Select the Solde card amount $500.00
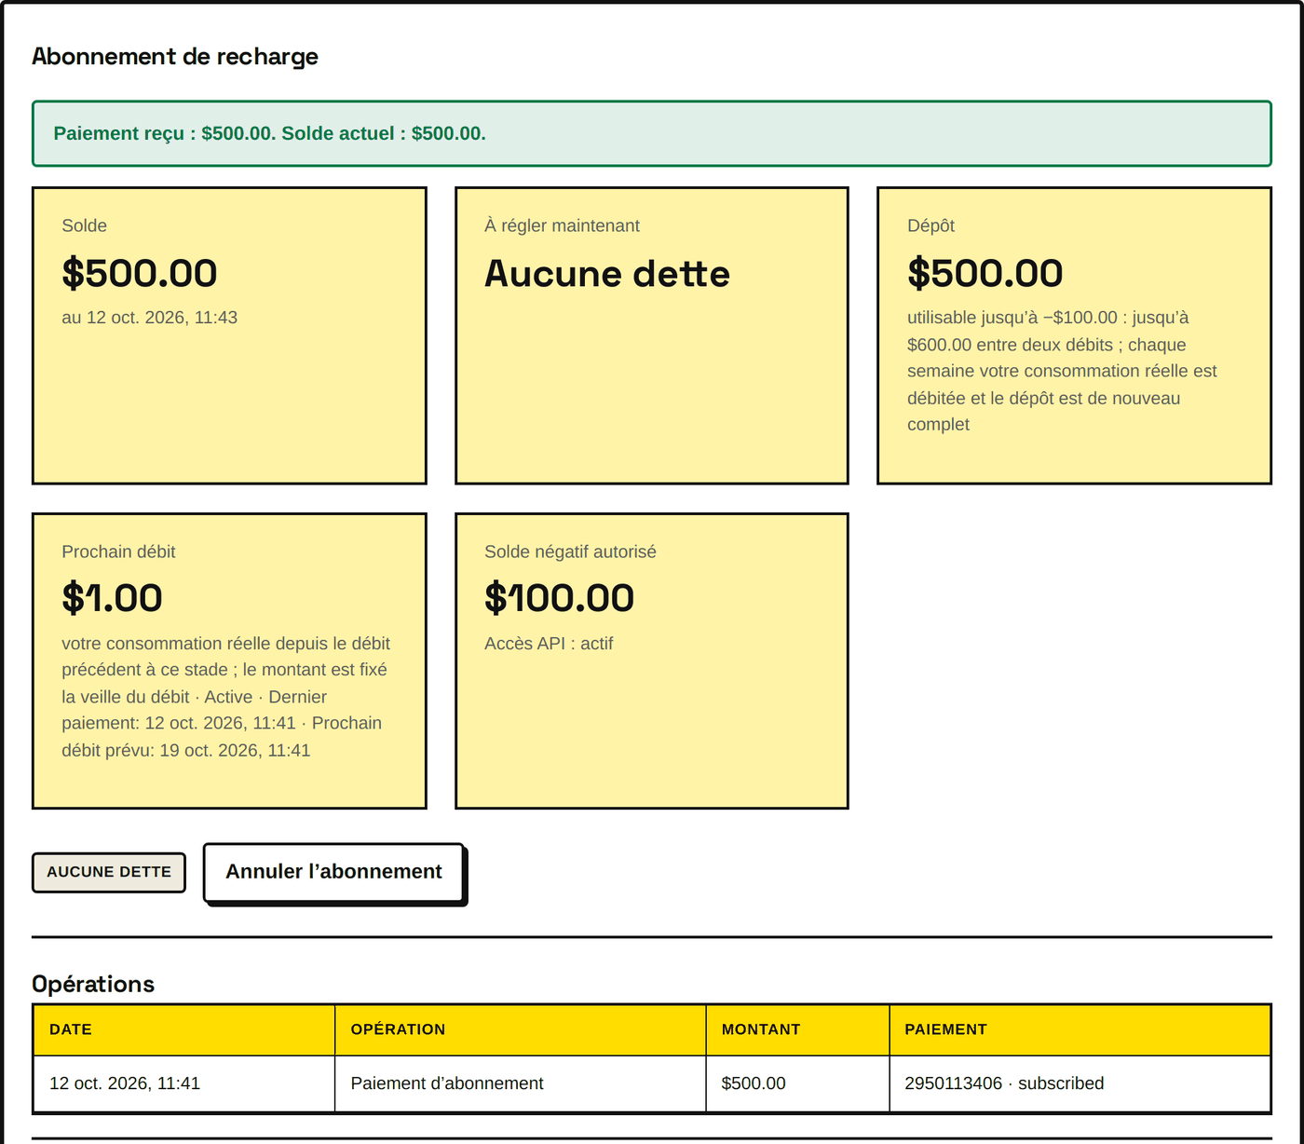 140,273
